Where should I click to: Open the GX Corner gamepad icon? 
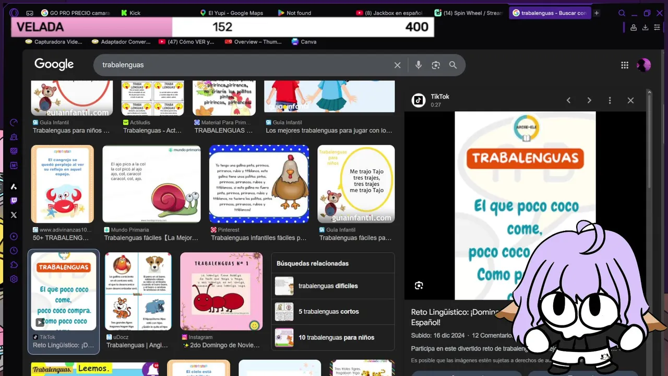coord(30,13)
